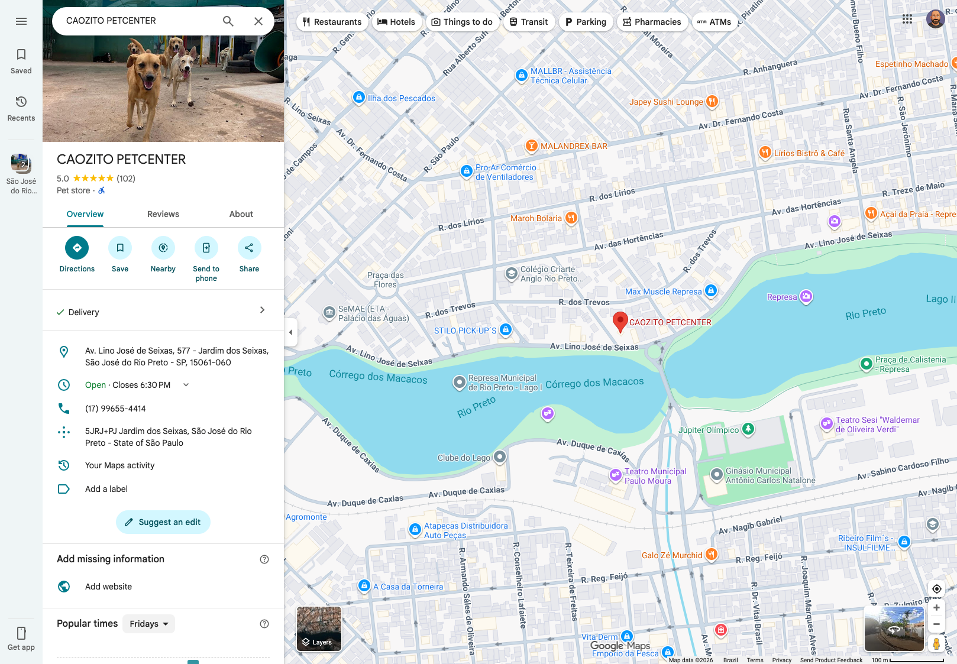This screenshot has height=664, width=957.
Task: Click the Street View Pegman icon
Action: (936, 643)
